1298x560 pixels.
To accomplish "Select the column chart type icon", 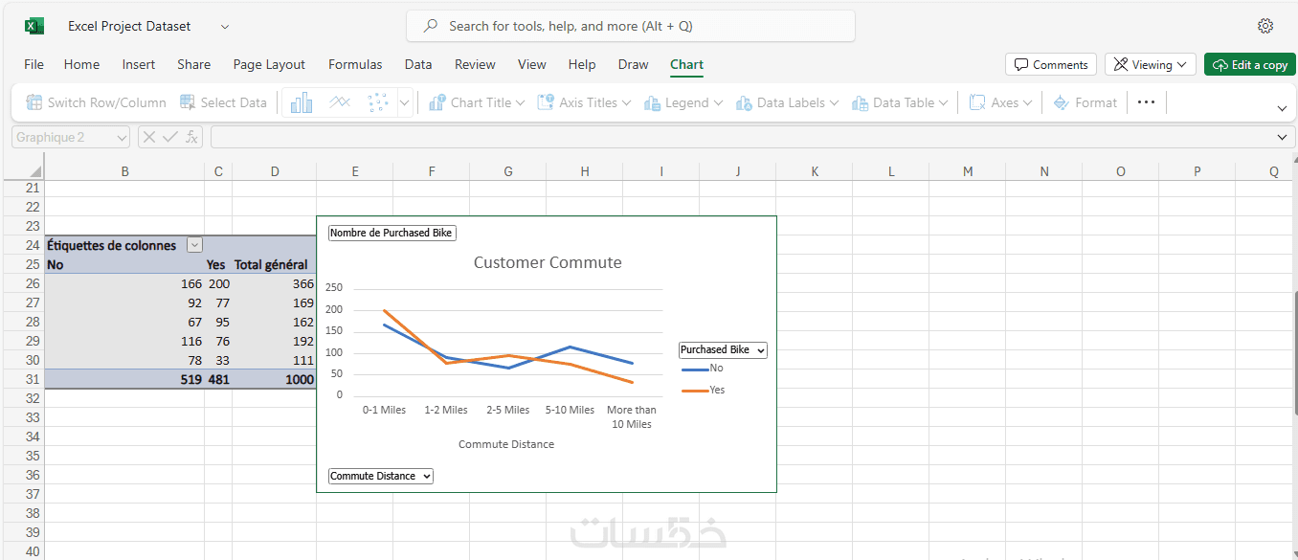I will (x=302, y=102).
